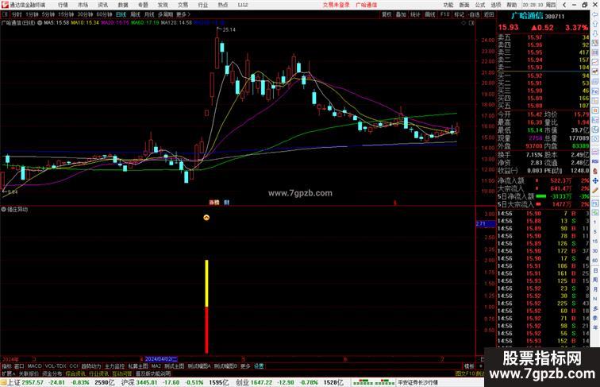Click the sidebar blue cross-move icon
Image resolution: width=600 pixels, height=387 pixels.
click(x=595, y=180)
